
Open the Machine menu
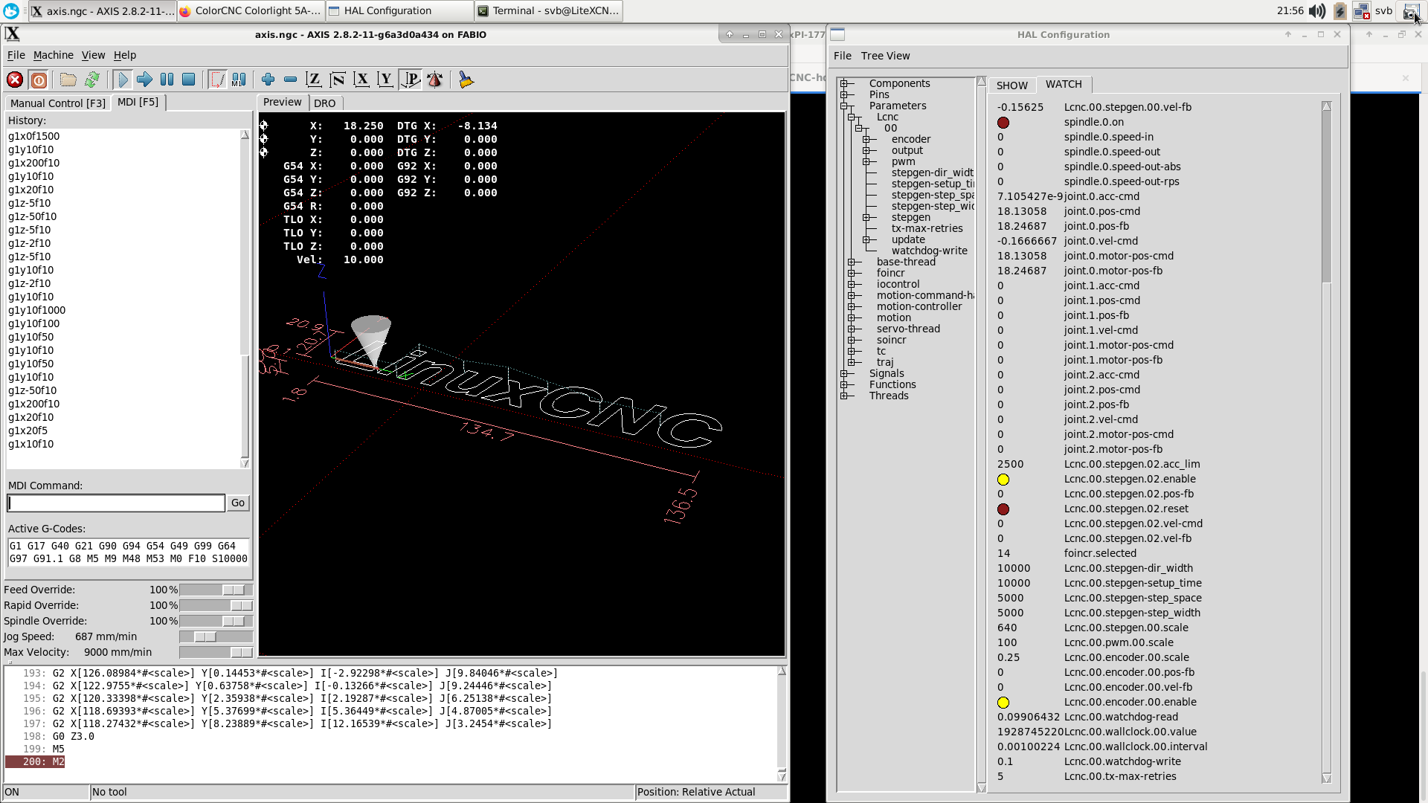click(54, 55)
